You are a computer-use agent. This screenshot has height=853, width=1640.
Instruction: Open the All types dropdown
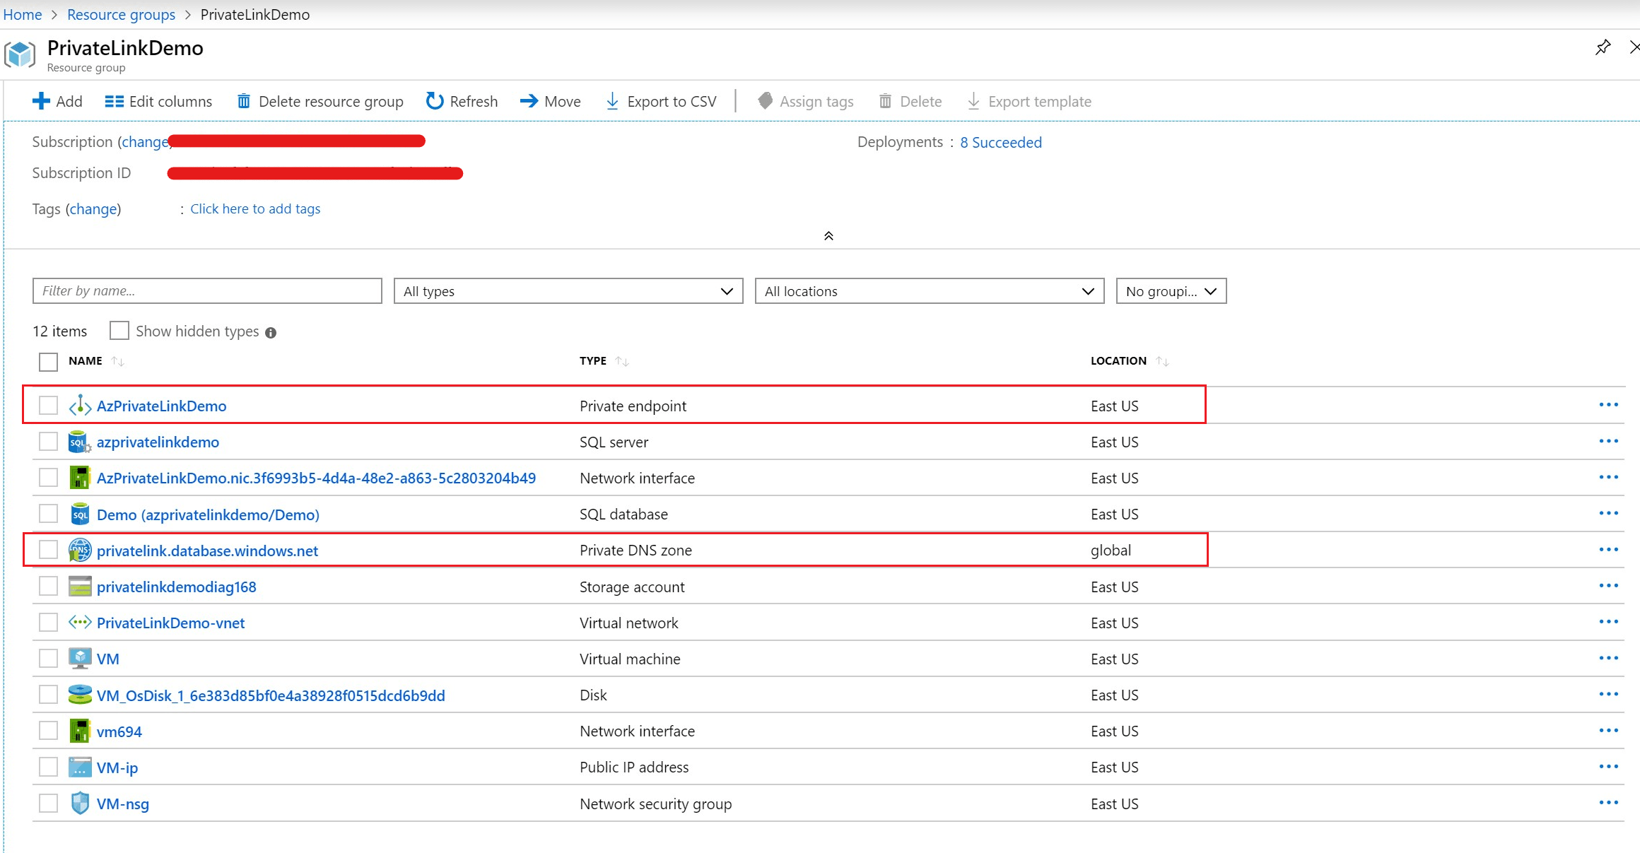coord(568,291)
